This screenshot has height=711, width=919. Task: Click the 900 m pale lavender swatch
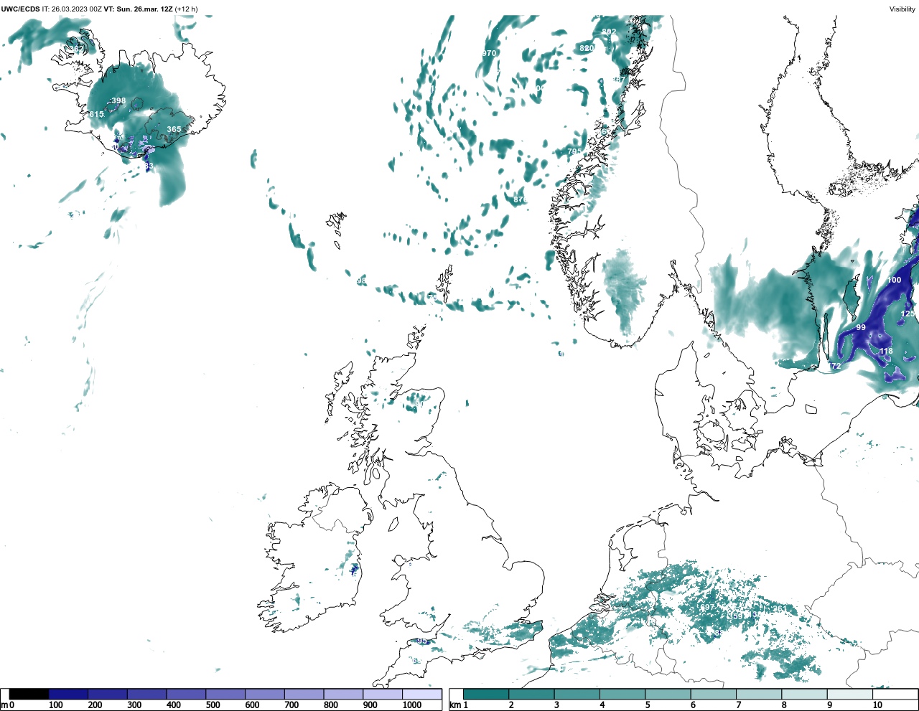click(x=382, y=694)
